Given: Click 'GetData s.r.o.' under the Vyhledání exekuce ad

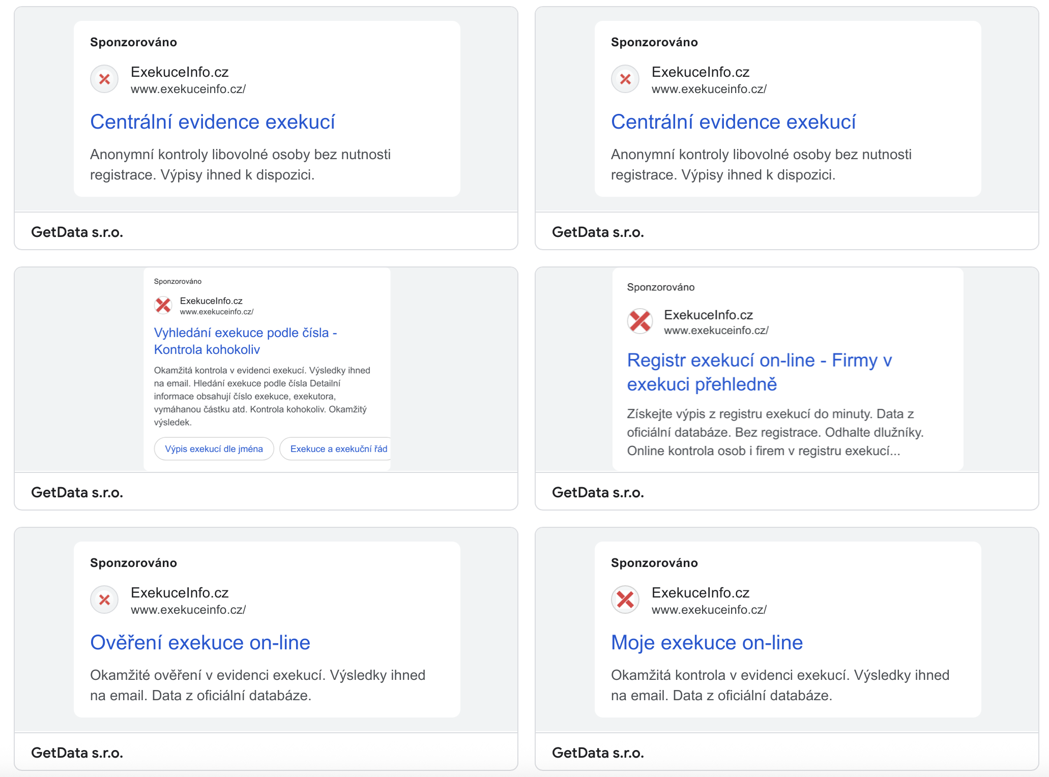Looking at the screenshot, I should coord(77,492).
